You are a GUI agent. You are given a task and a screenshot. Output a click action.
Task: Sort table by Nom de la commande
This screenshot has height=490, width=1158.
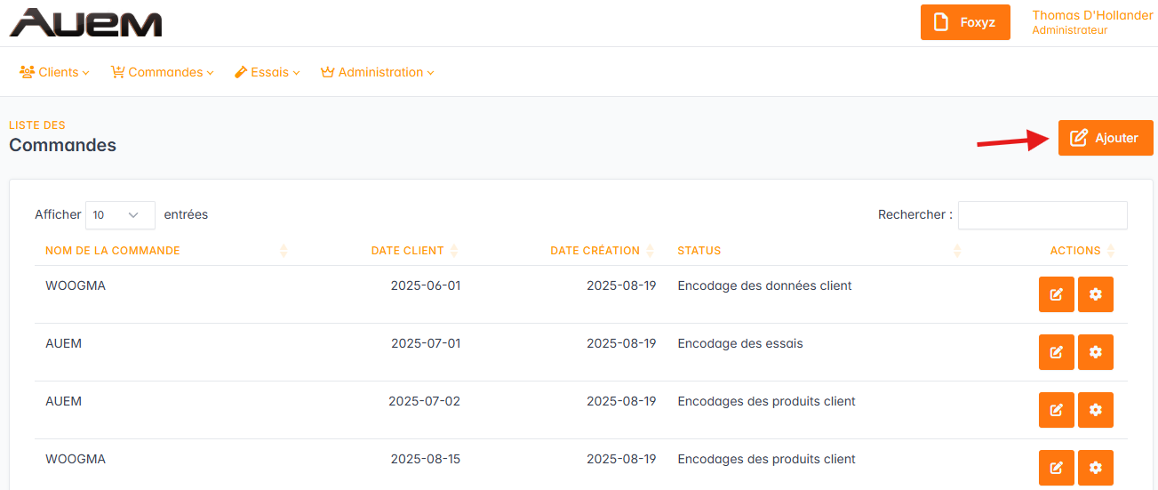click(113, 251)
